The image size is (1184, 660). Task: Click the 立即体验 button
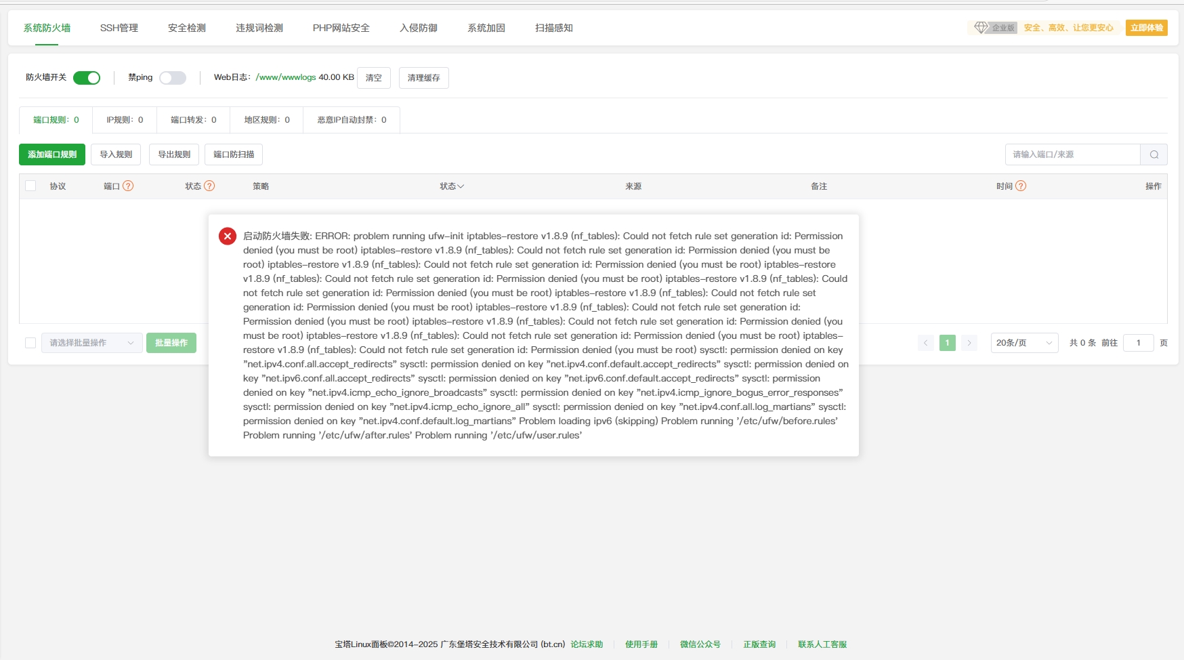point(1146,28)
